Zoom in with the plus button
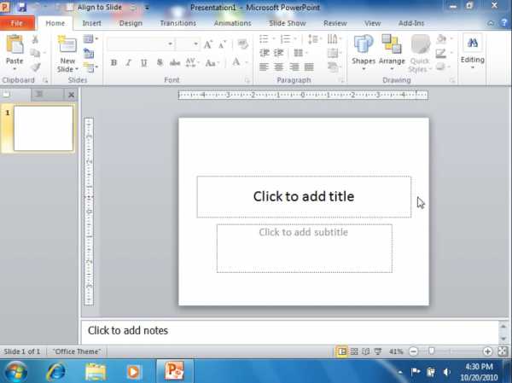512x383 pixels. 487,351
